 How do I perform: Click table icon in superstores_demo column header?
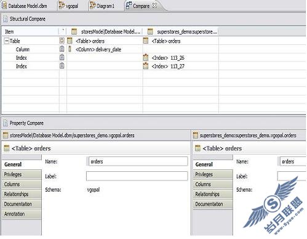pyautogui.click(x=150, y=31)
